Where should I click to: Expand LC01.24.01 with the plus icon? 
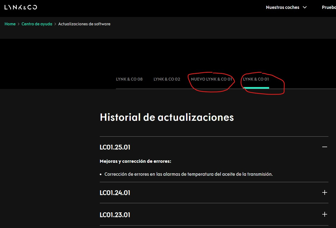(x=325, y=192)
